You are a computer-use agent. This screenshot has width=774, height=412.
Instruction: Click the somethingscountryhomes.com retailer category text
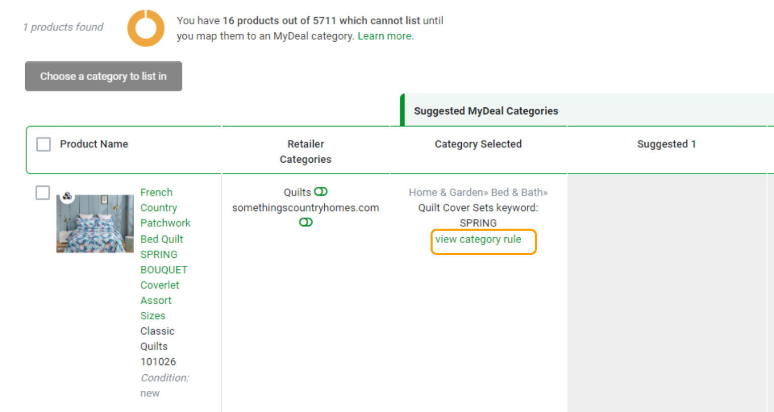click(x=306, y=208)
